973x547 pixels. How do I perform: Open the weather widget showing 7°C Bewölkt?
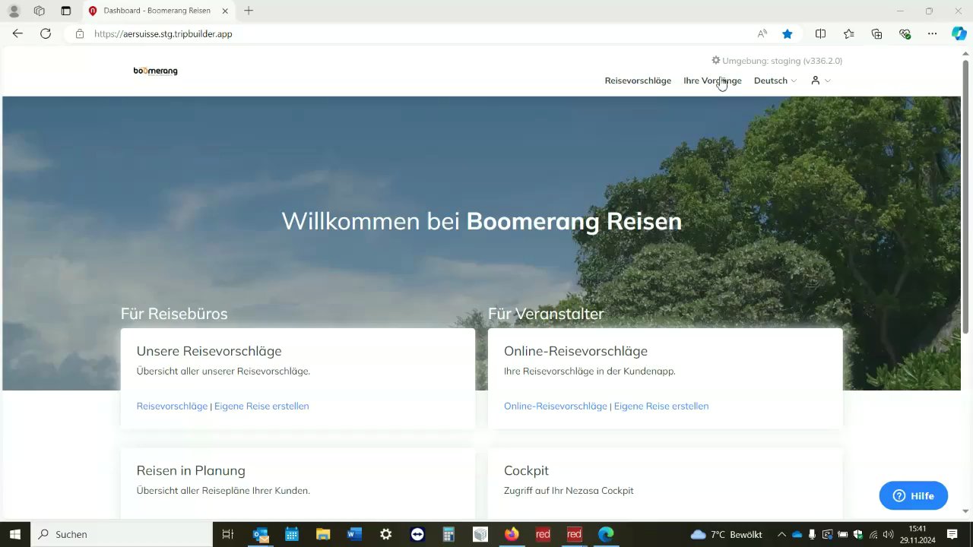click(726, 534)
